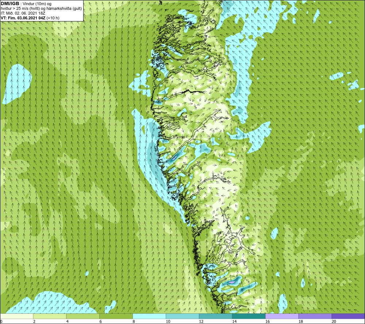Viewport: 365px width, 324px height.
Task: Click the 18–20 m/s purple legend swatch
Action: 315,316
